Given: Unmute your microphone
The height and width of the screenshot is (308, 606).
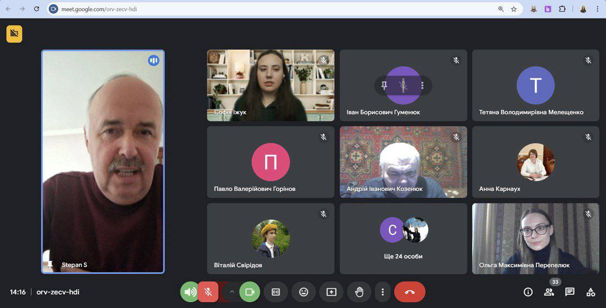Looking at the screenshot, I should tap(208, 292).
